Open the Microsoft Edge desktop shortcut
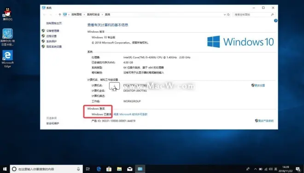The image size is (304, 173). tap(7, 59)
